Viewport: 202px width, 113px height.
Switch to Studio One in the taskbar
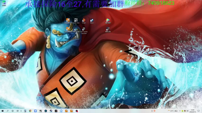click(x=41, y=111)
